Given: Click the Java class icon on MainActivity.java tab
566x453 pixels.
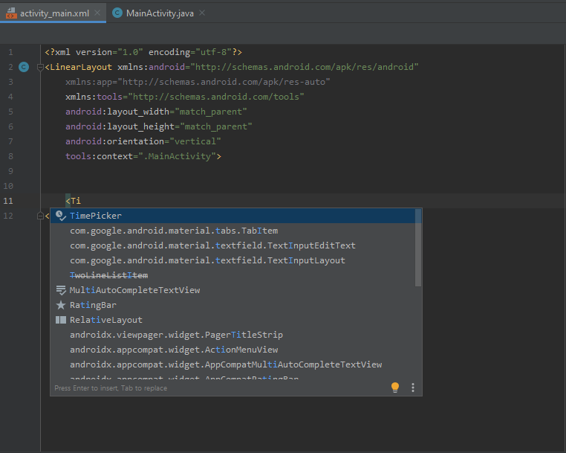Looking at the screenshot, I should (x=117, y=13).
